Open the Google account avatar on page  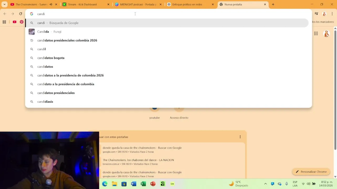click(326, 33)
